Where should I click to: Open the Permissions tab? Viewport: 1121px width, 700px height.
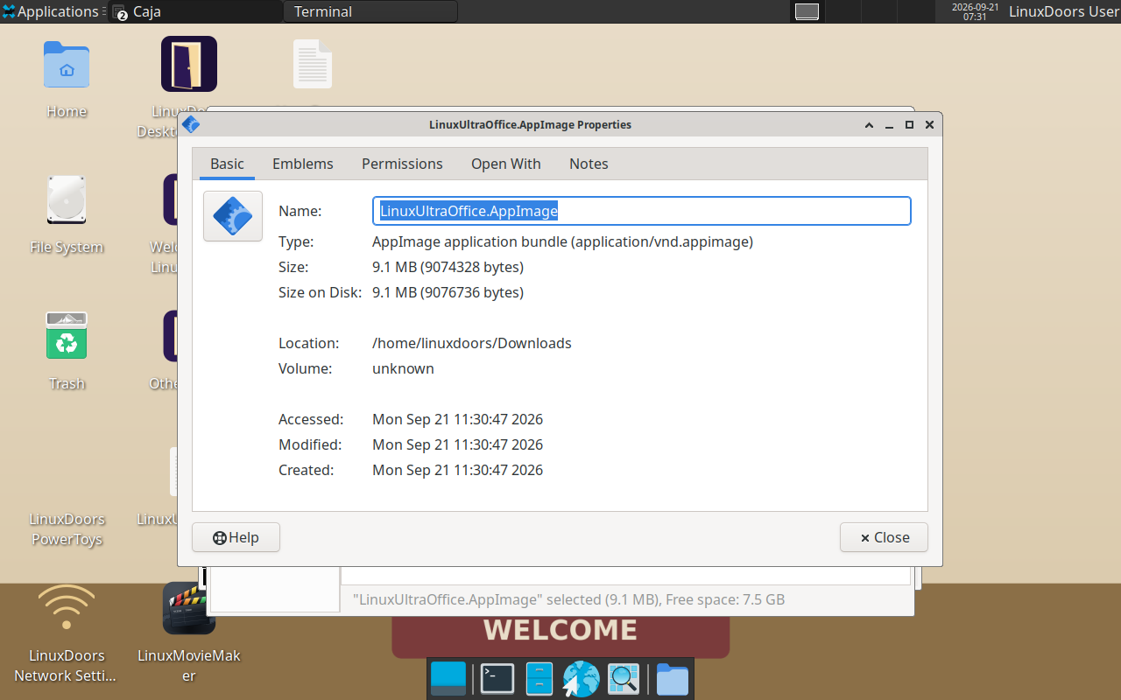(x=402, y=164)
